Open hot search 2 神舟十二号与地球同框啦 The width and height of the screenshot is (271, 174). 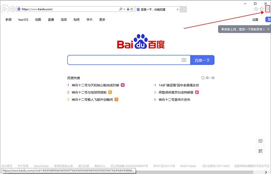pyautogui.click(x=89, y=92)
